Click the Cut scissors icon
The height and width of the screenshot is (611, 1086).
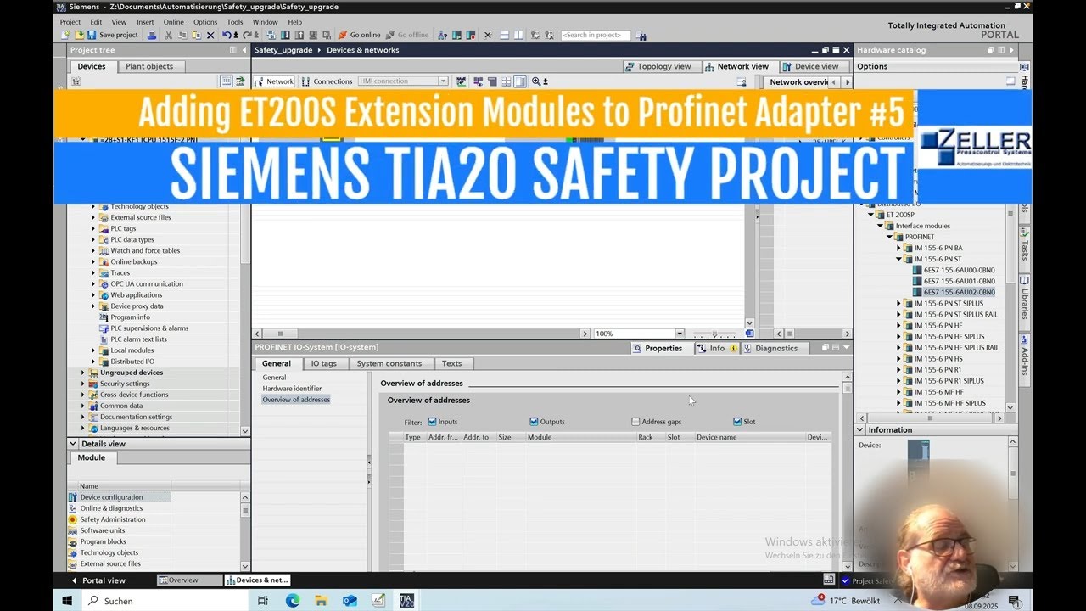tap(169, 35)
